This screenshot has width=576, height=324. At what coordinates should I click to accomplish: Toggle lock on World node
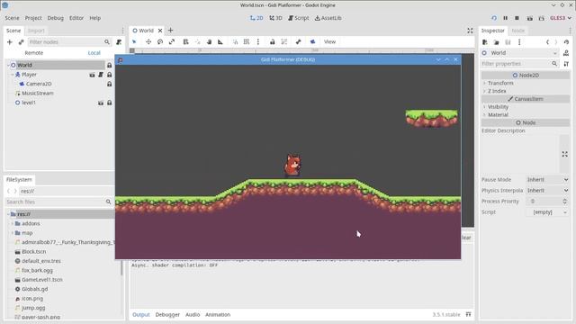click(110, 65)
